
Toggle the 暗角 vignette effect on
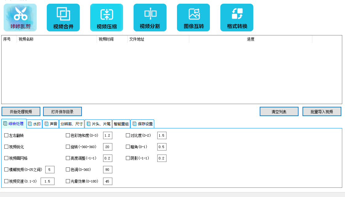click(x=127, y=147)
